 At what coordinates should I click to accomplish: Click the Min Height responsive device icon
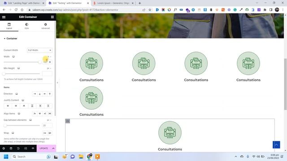[18, 68]
